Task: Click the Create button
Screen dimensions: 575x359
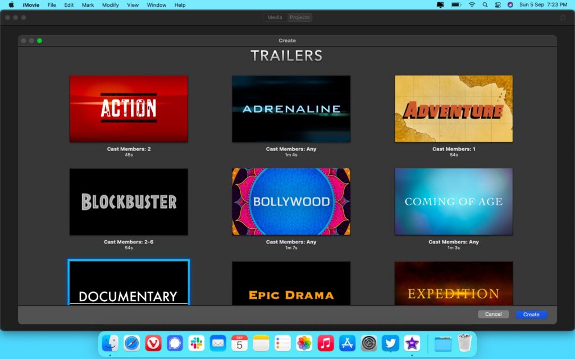Action: point(531,314)
